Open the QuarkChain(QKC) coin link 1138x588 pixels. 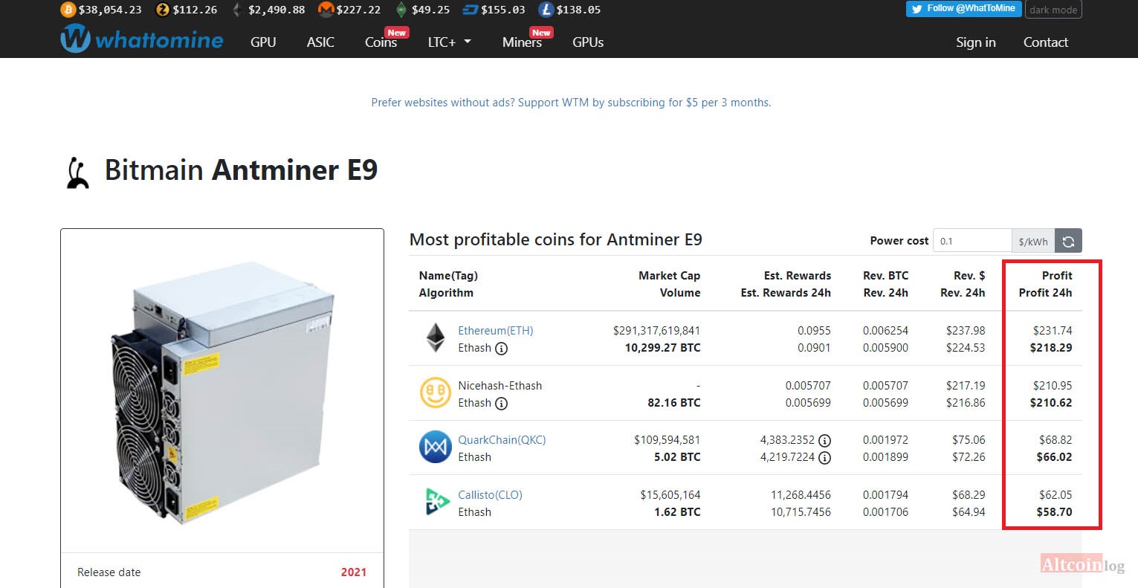(x=502, y=440)
